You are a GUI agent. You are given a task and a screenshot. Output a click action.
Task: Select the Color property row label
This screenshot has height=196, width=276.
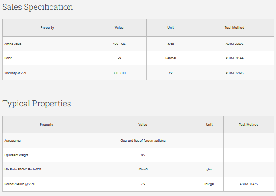tap(8, 58)
